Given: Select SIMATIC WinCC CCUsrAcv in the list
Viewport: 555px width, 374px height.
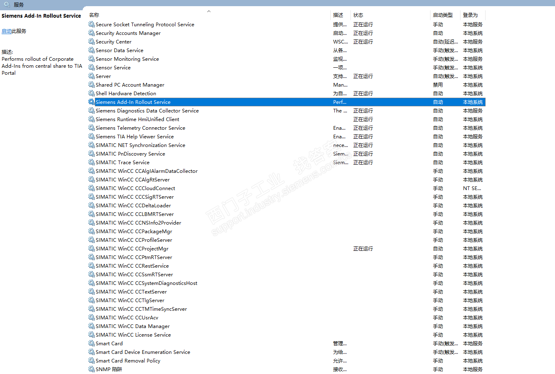Looking at the screenshot, I should (x=127, y=318).
